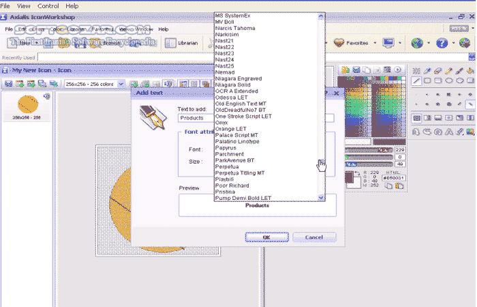Choose Old English Text MT font
Image resolution: width=477 pixels, height=307 pixels.
tap(240, 103)
